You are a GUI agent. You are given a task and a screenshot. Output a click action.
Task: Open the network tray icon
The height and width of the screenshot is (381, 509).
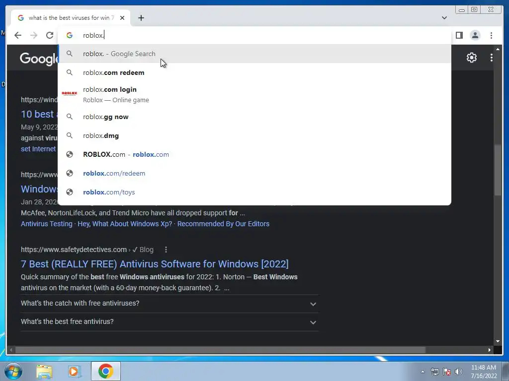tap(434, 372)
